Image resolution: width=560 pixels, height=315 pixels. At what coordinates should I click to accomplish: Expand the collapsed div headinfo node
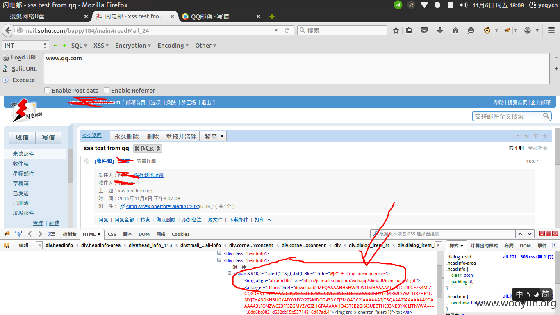coord(219,253)
